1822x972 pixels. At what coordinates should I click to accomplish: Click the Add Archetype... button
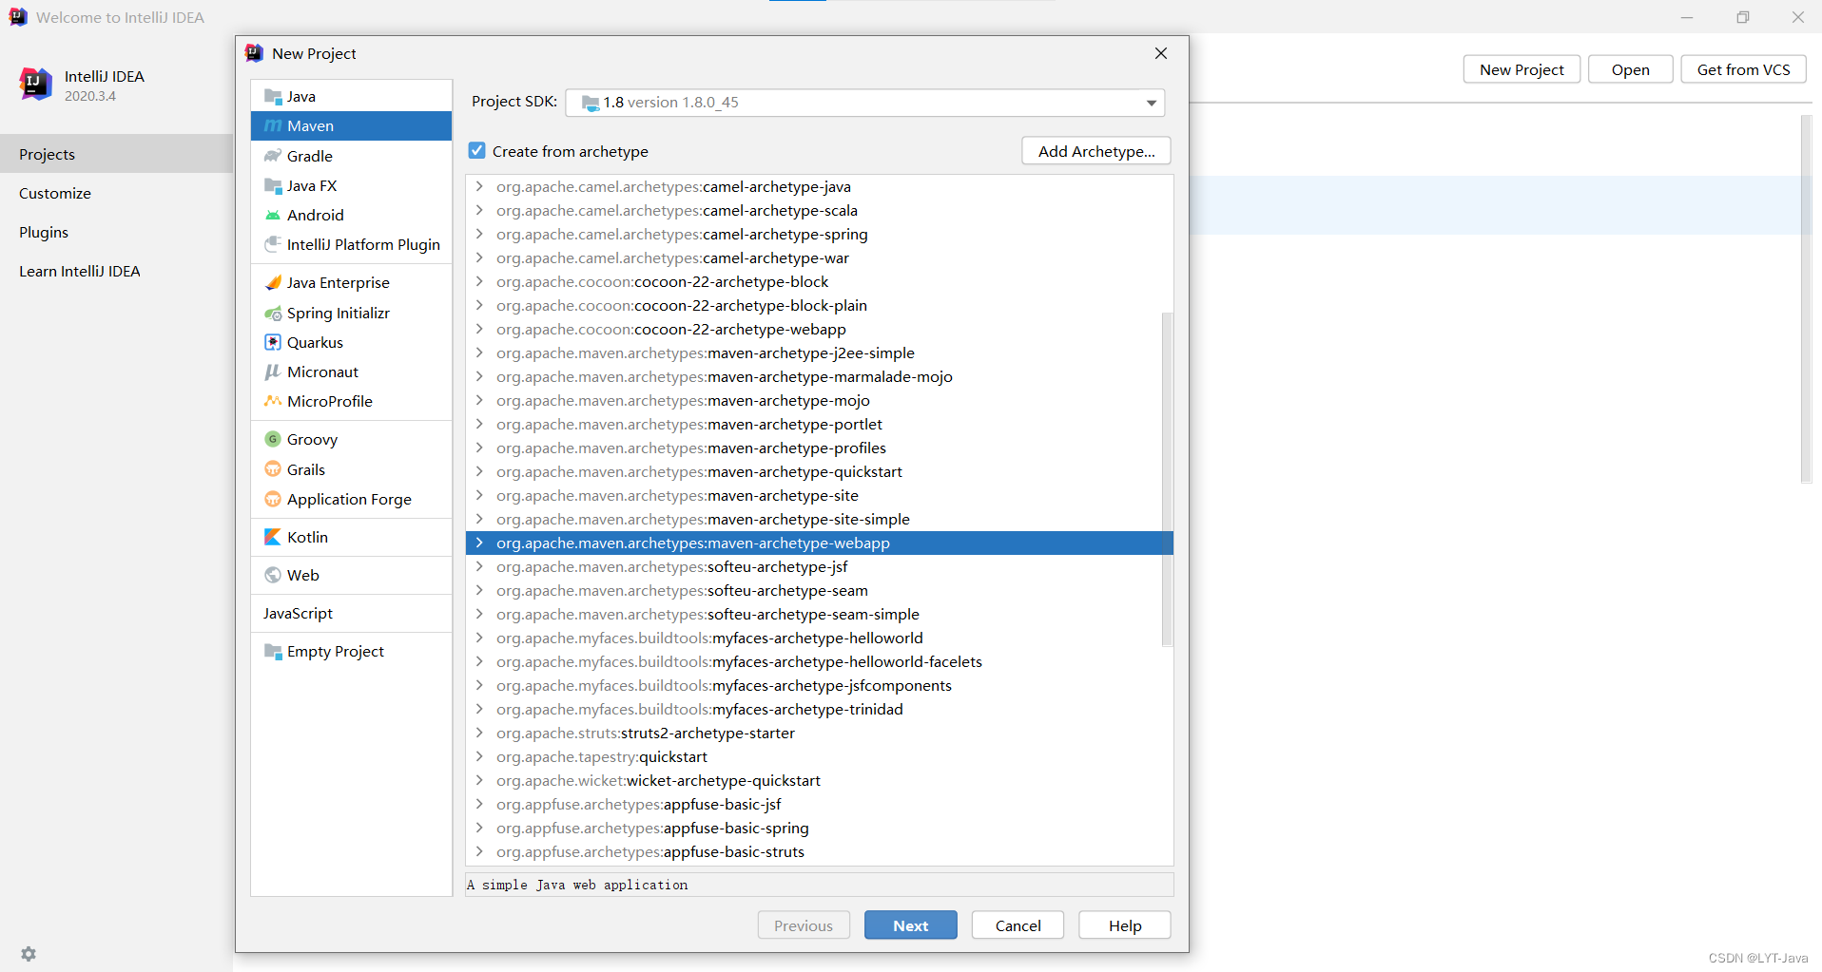(1096, 151)
